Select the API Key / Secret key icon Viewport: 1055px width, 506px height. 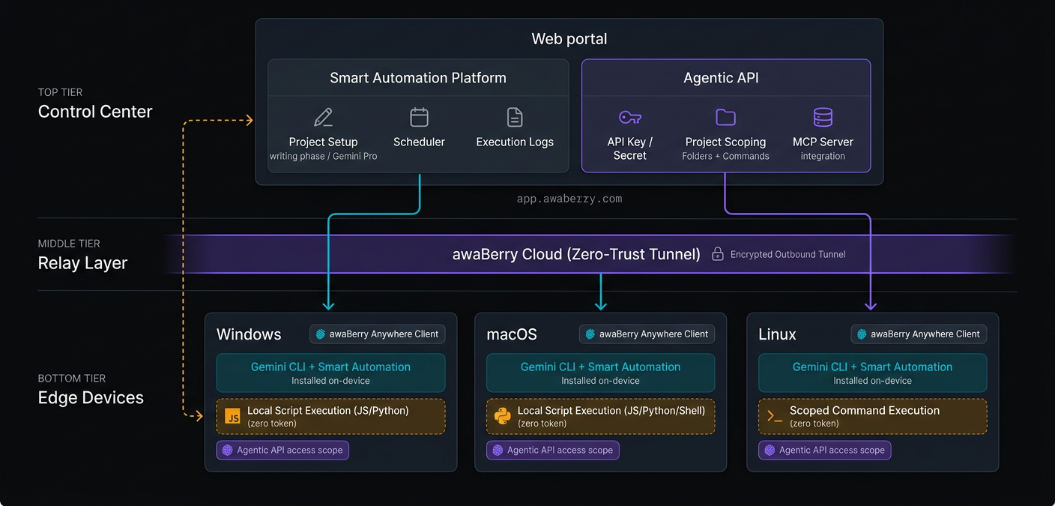point(629,118)
